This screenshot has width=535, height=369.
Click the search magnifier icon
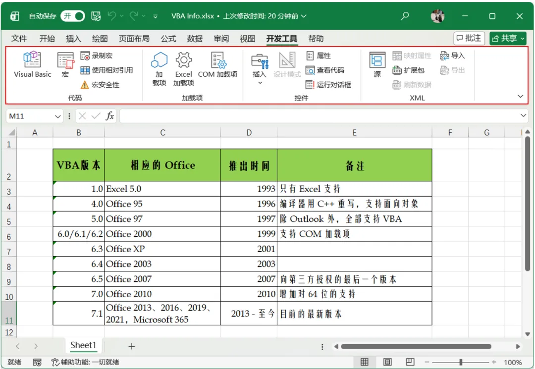click(x=405, y=16)
